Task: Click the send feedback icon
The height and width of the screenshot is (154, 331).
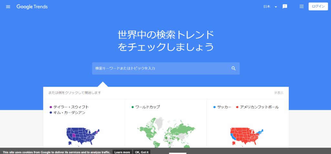Action: [285, 6]
